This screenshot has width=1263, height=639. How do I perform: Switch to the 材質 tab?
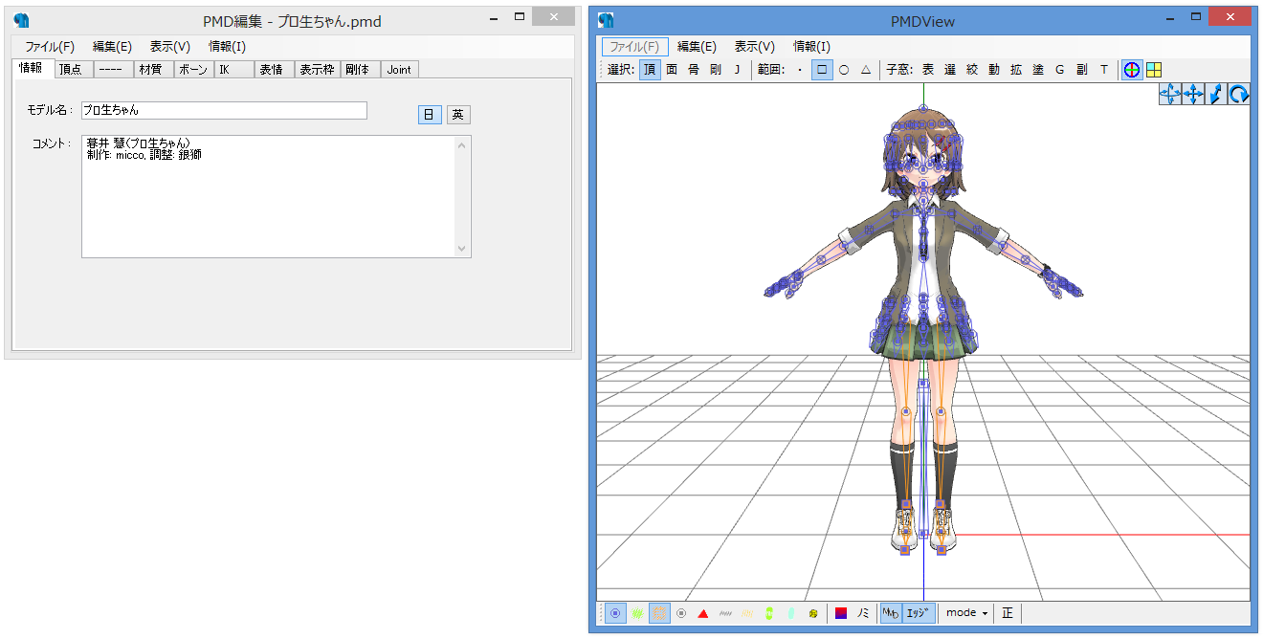(150, 70)
